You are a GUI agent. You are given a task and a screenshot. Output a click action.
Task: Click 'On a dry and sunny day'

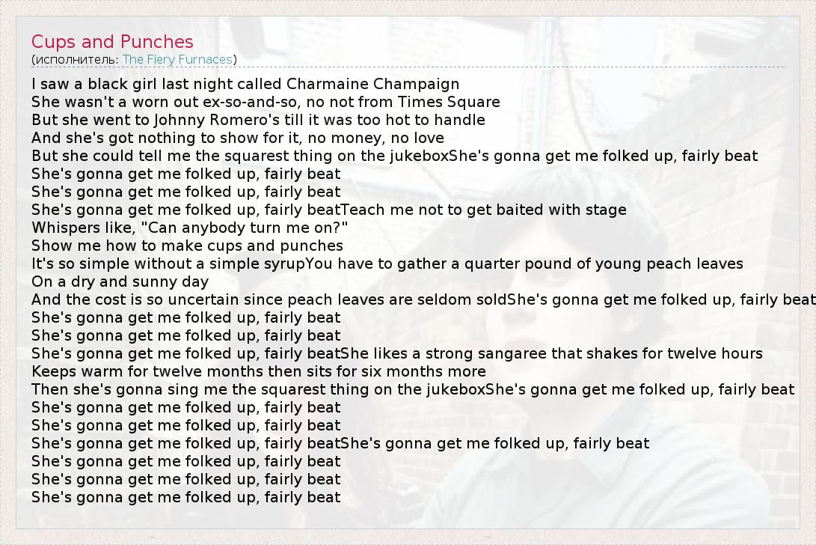[120, 281]
